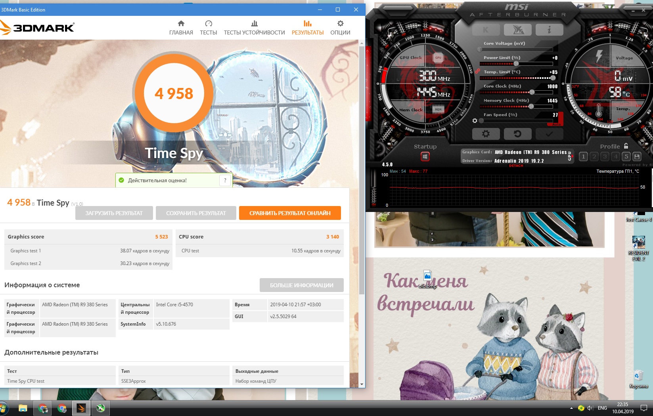This screenshot has width=653, height=416.
Task: Open the Тесты устойчивости stress tests tab
Action: 254,28
